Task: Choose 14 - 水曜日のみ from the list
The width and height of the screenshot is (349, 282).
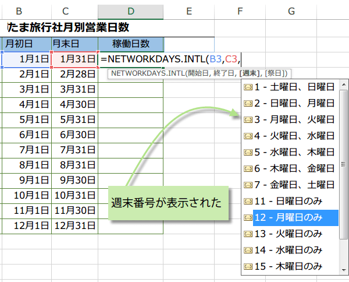Action: click(x=289, y=250)
